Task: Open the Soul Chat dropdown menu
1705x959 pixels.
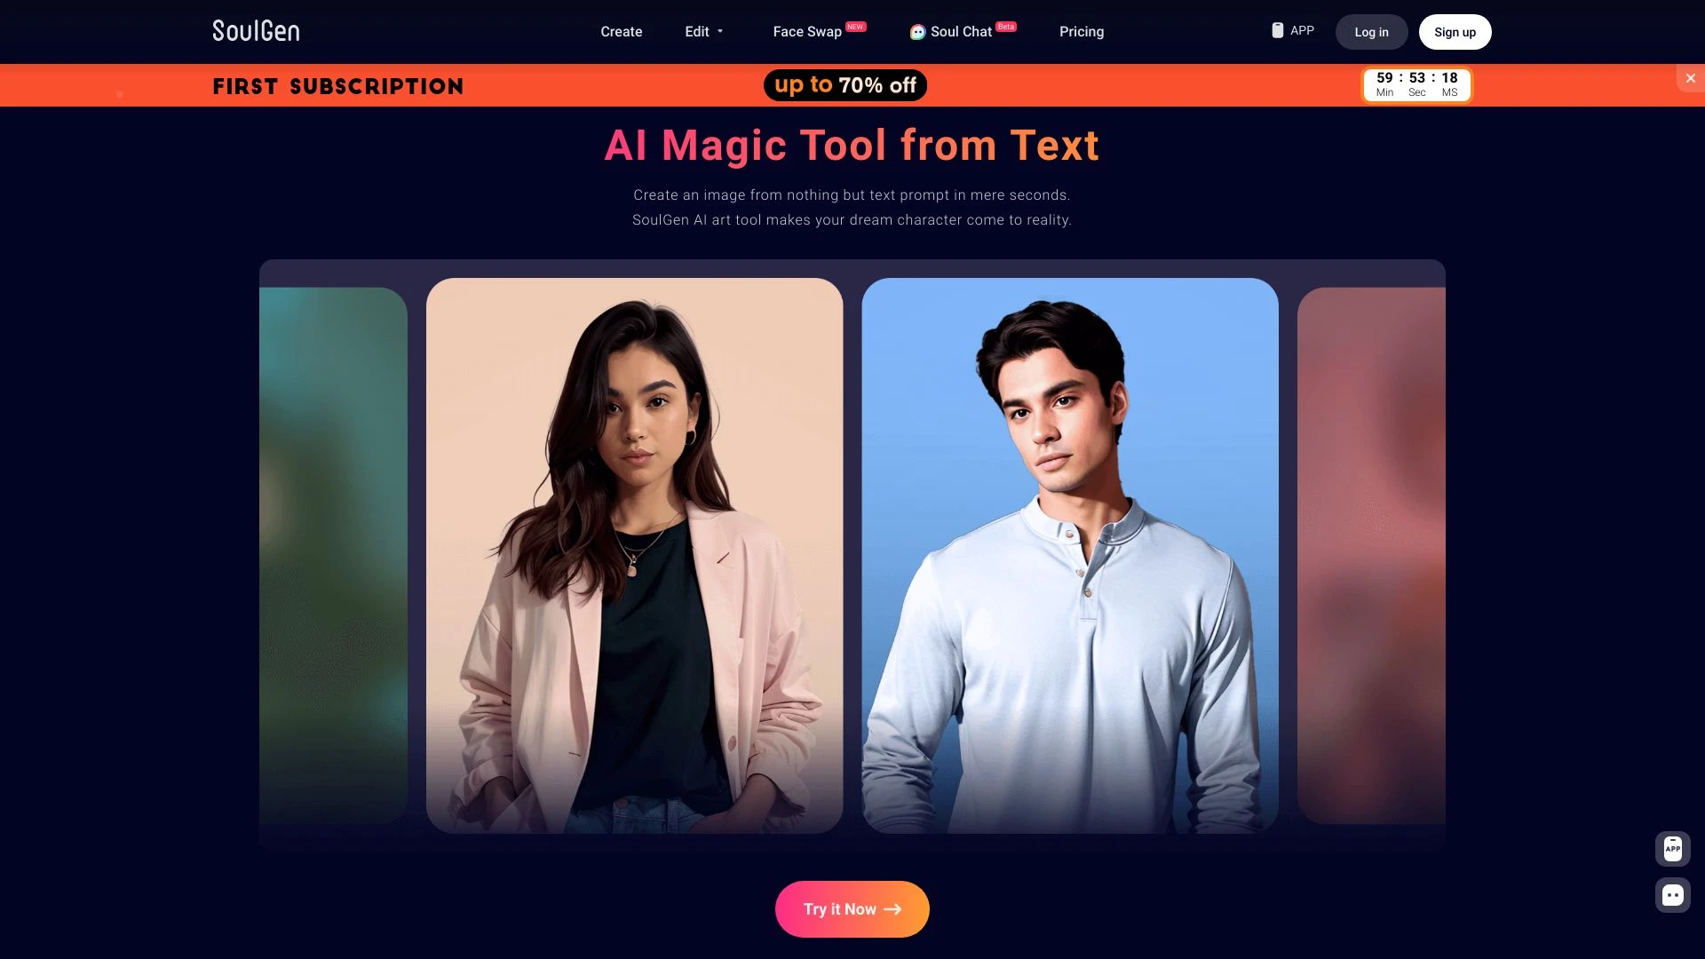Action: pos(962,32)
